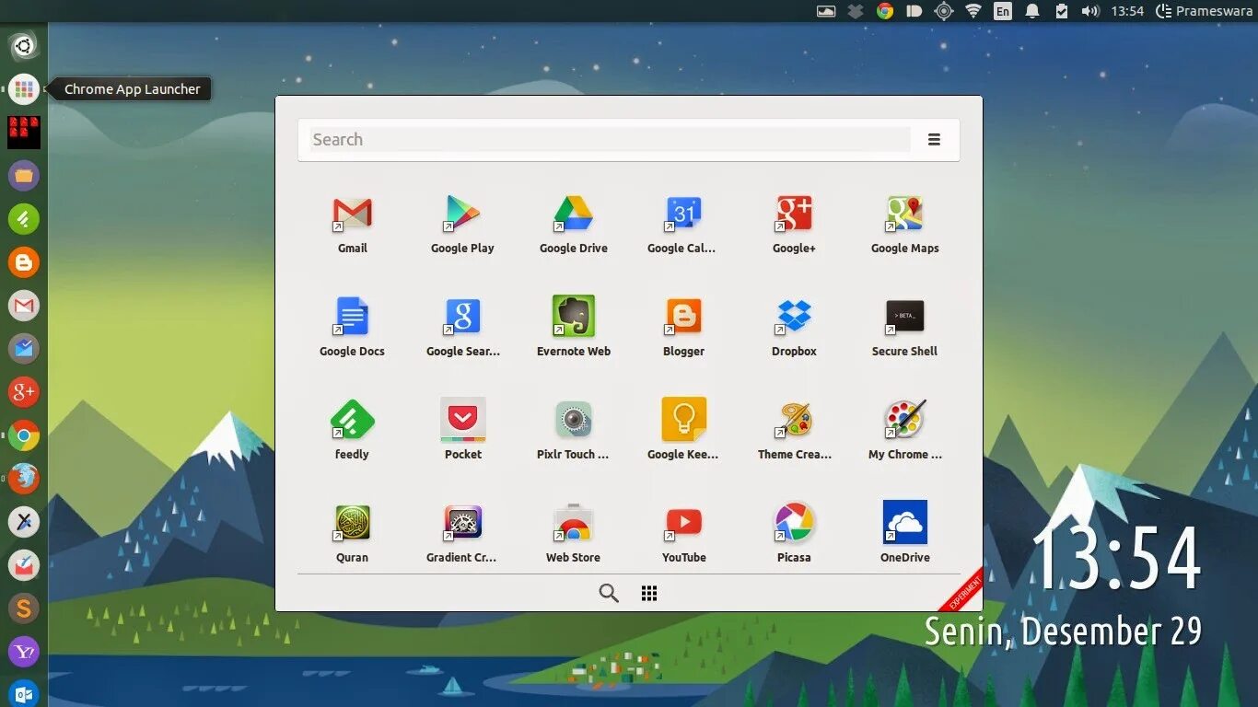Viewport: 1258px width, 707px height.
Task: Launch the Pixlr Touch Up app
Action: [x=573, y=421]
